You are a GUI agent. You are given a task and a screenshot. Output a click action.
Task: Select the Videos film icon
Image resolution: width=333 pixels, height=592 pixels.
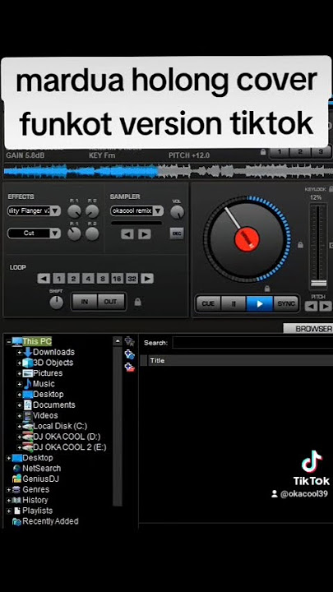(28, 416)
